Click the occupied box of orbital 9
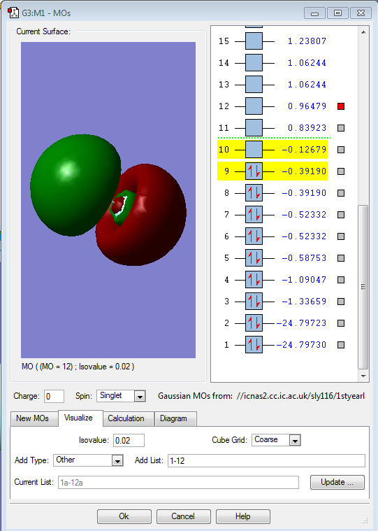This screenshot has height=531, width=378. pyautogui.click(x=254, y=171)
